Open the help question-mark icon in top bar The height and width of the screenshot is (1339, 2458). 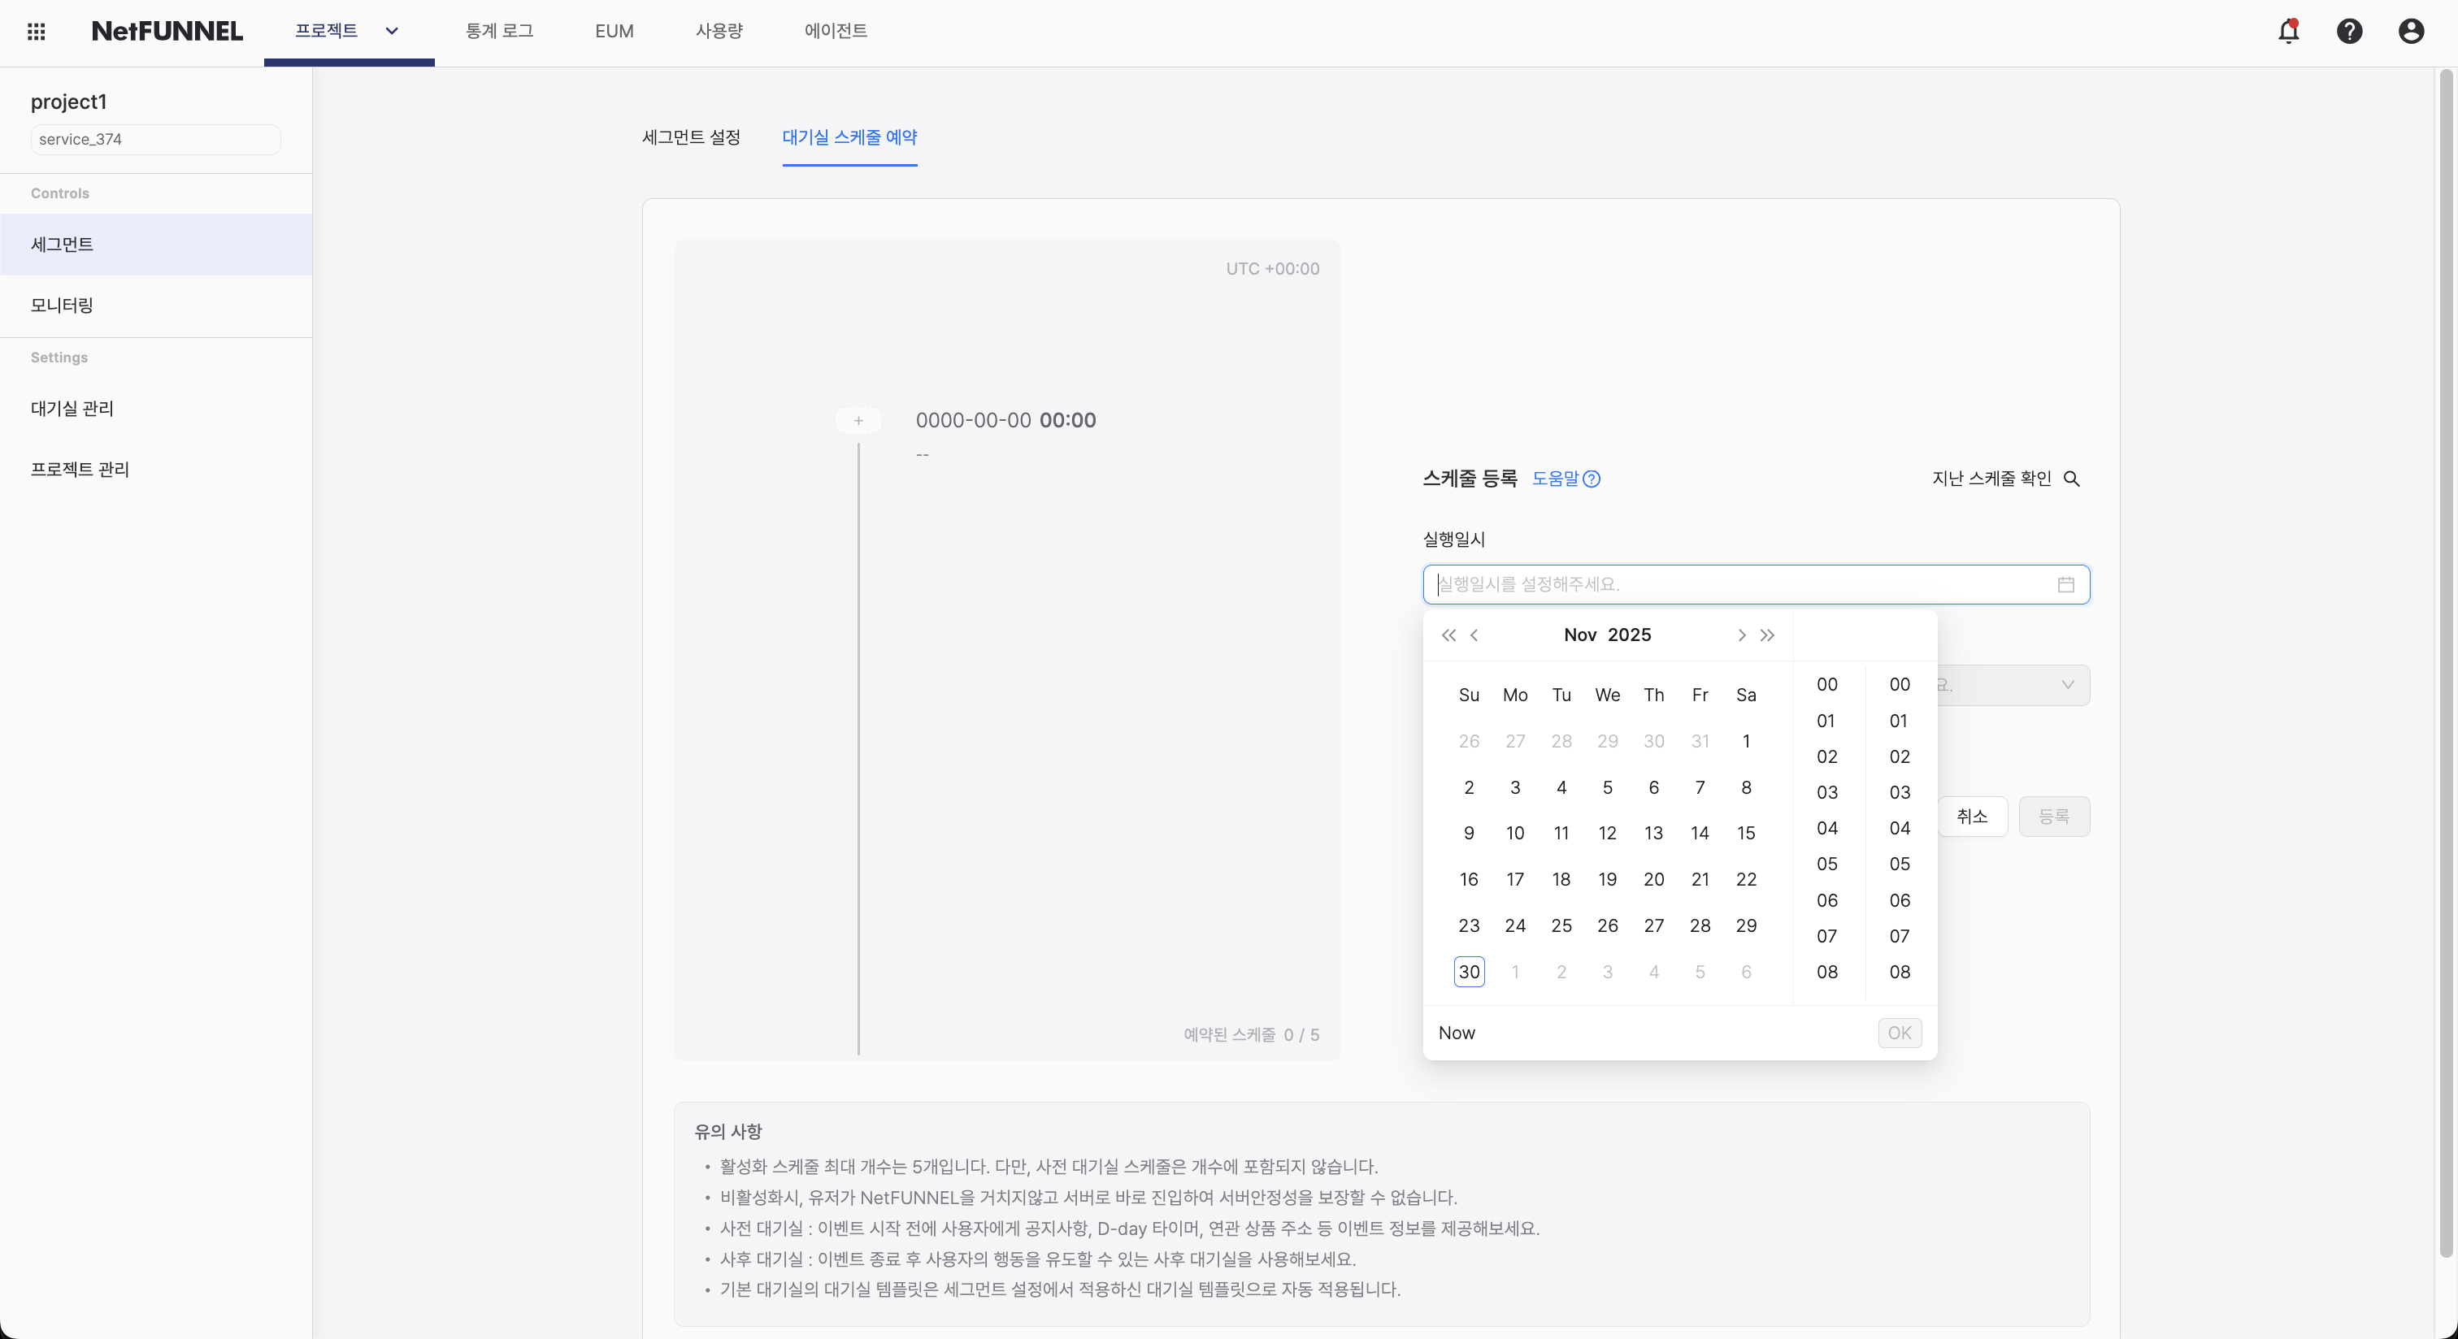point(2349,31)
